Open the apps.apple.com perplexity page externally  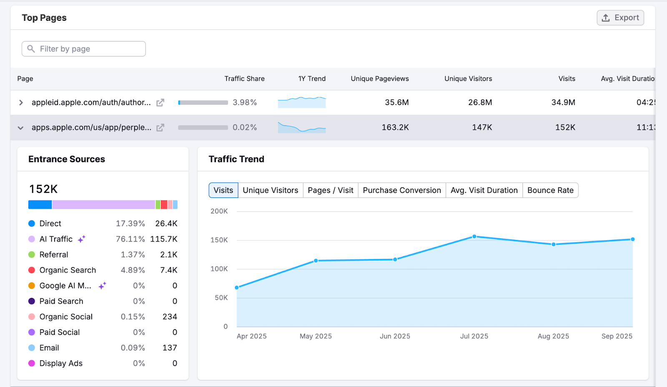(160, 128)
